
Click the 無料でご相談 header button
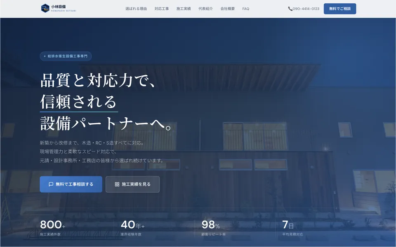(340, 9)
